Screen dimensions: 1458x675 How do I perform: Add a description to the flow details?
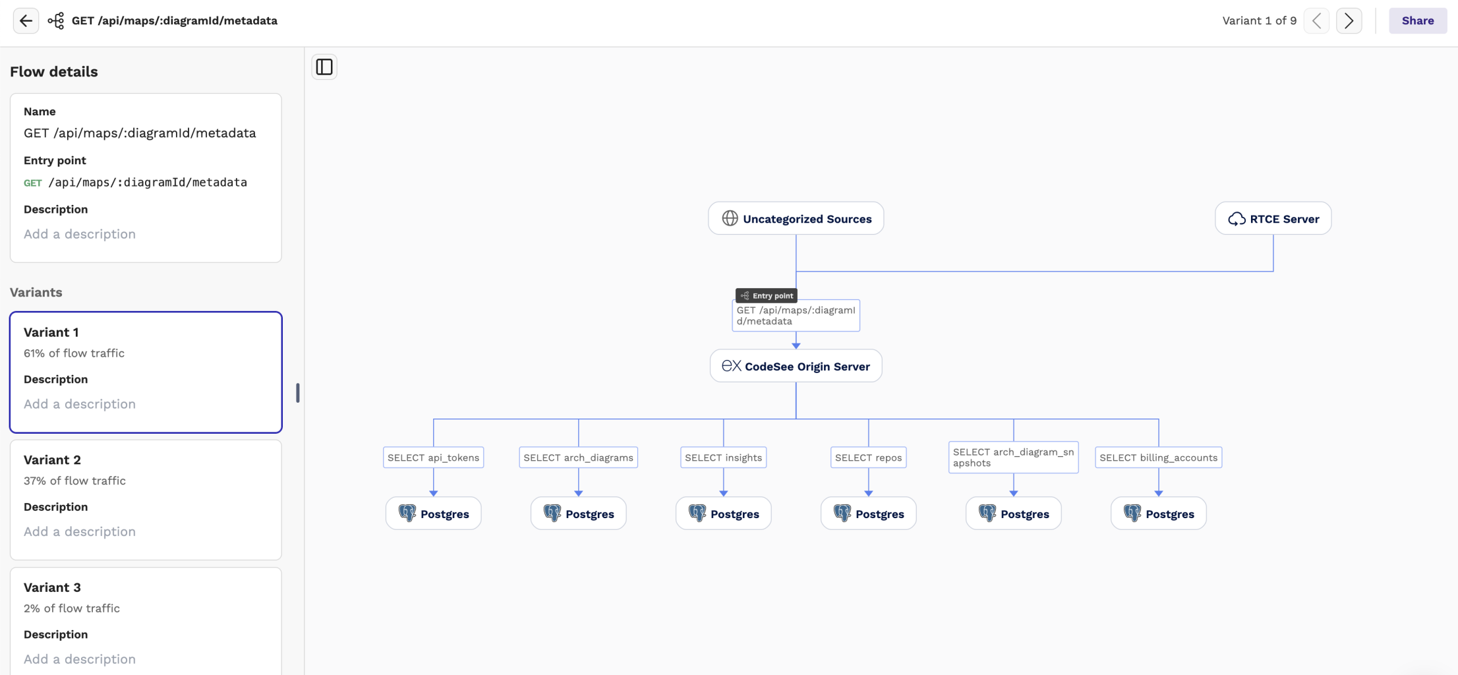click(80, 234)
